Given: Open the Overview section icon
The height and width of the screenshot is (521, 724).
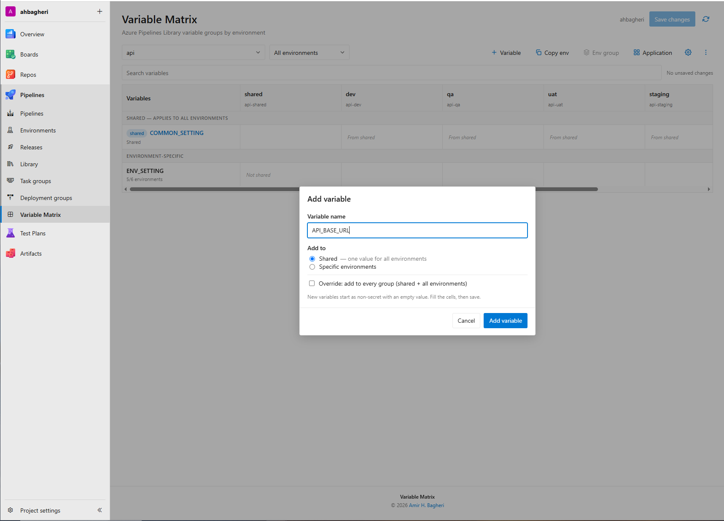Looking at the screenshot, I should point(11,34).
